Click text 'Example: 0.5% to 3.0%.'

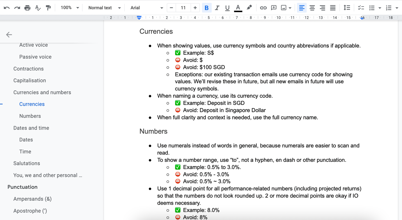(x=212, y=167)
